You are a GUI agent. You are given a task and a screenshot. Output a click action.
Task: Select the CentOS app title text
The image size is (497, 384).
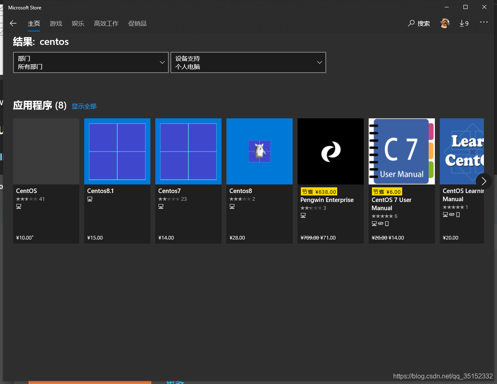point(27,191)
